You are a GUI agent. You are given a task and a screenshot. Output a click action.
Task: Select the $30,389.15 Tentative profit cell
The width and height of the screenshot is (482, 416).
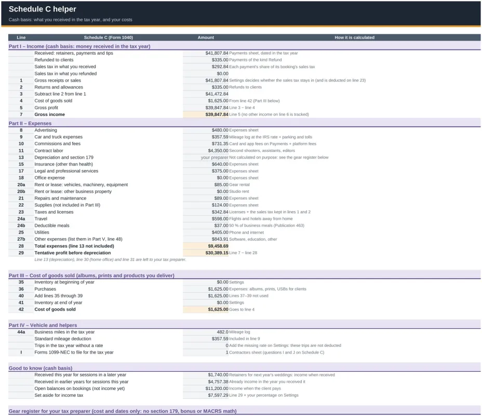click(206, 253)
